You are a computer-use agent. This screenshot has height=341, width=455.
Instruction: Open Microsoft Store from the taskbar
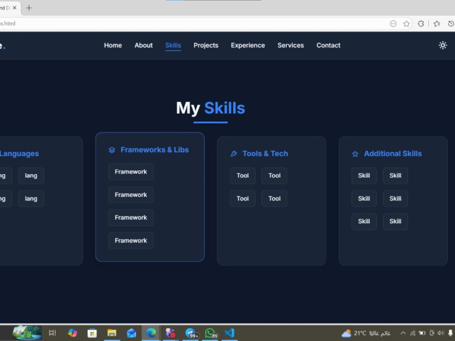click(x=92, y=333)
